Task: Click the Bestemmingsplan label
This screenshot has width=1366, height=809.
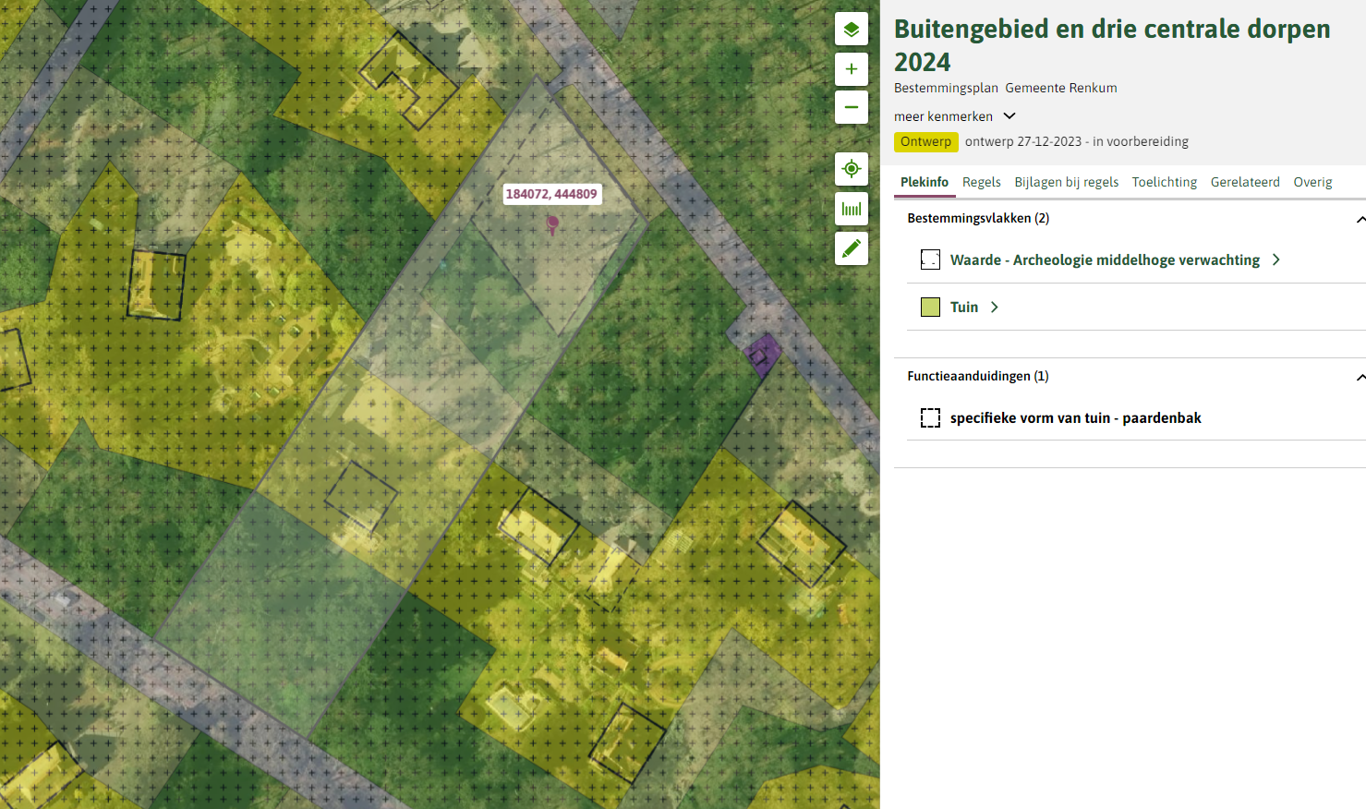Action: coord(946,88)
